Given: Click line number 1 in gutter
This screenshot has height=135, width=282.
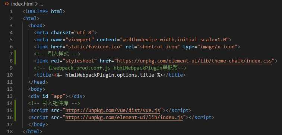Looking at the screenshot, I should click(11, 12).
